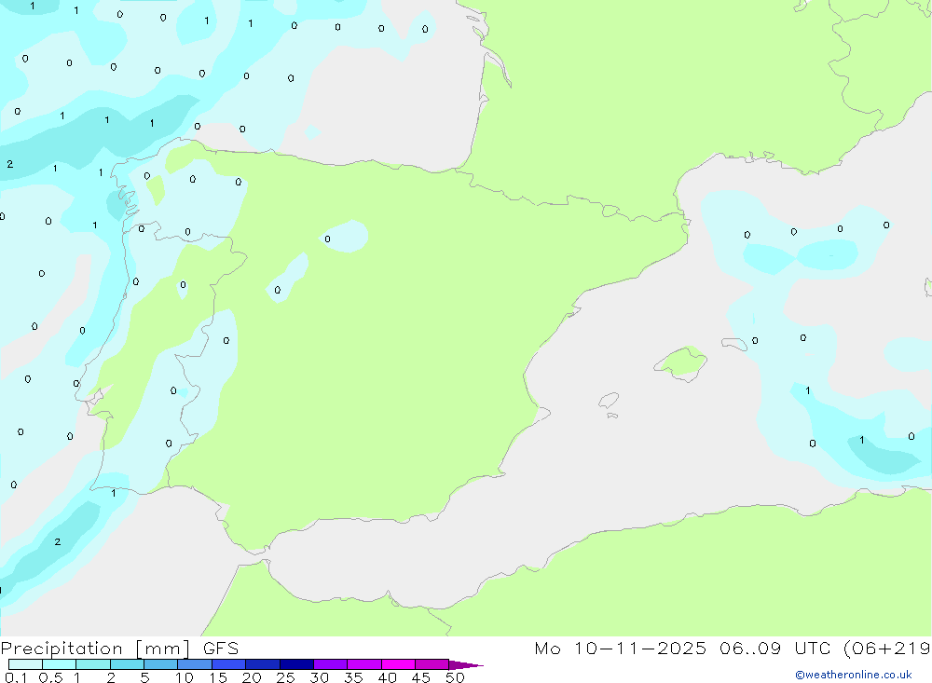Image resolution: width=932 pixels, height=683 pixels.
Task: Click the 'Precipitation [mm]' title text
Action: pyautogui.click(x=95, y=649)
